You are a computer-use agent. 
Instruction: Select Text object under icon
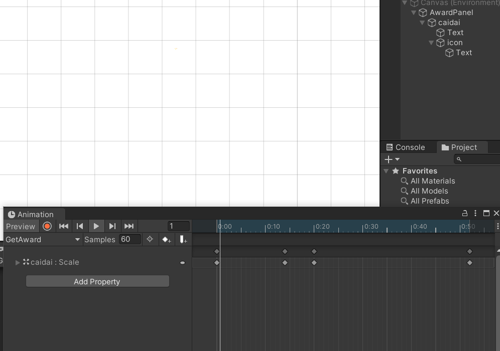[x=464, y=53]
